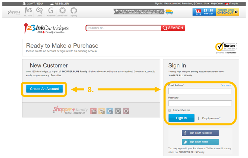
Task: Click the Forgot password? link
Action: 211,118
